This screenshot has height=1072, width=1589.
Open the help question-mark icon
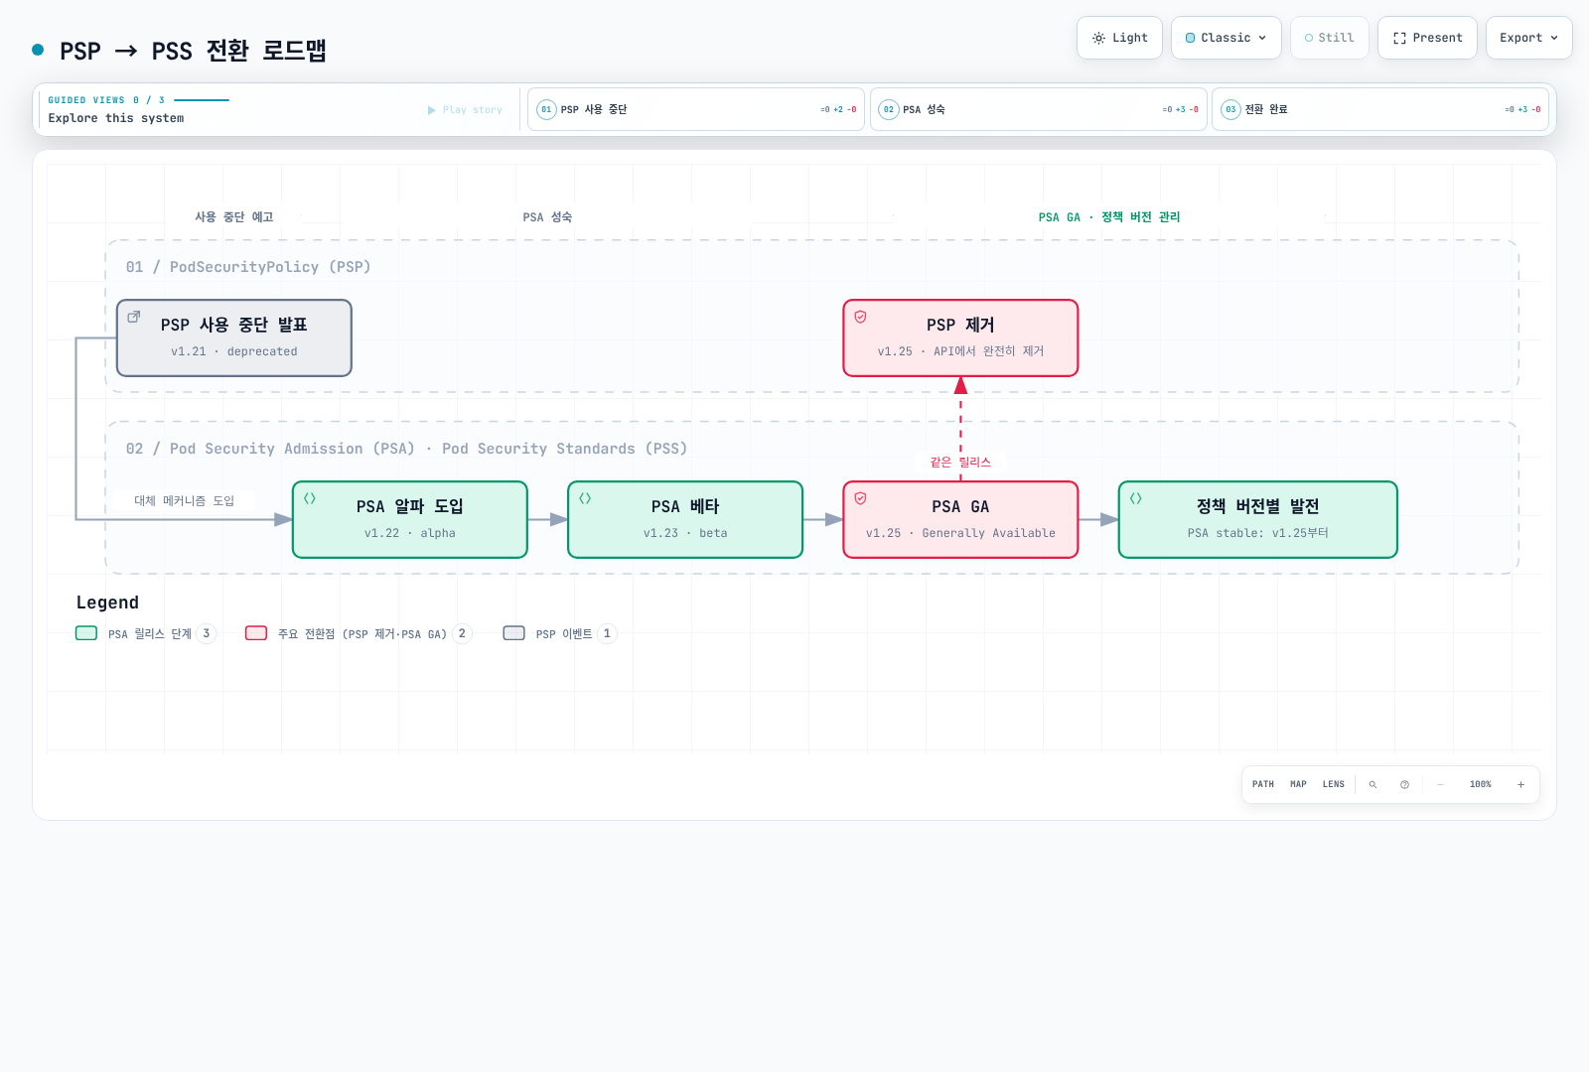tap(1404, 784)
